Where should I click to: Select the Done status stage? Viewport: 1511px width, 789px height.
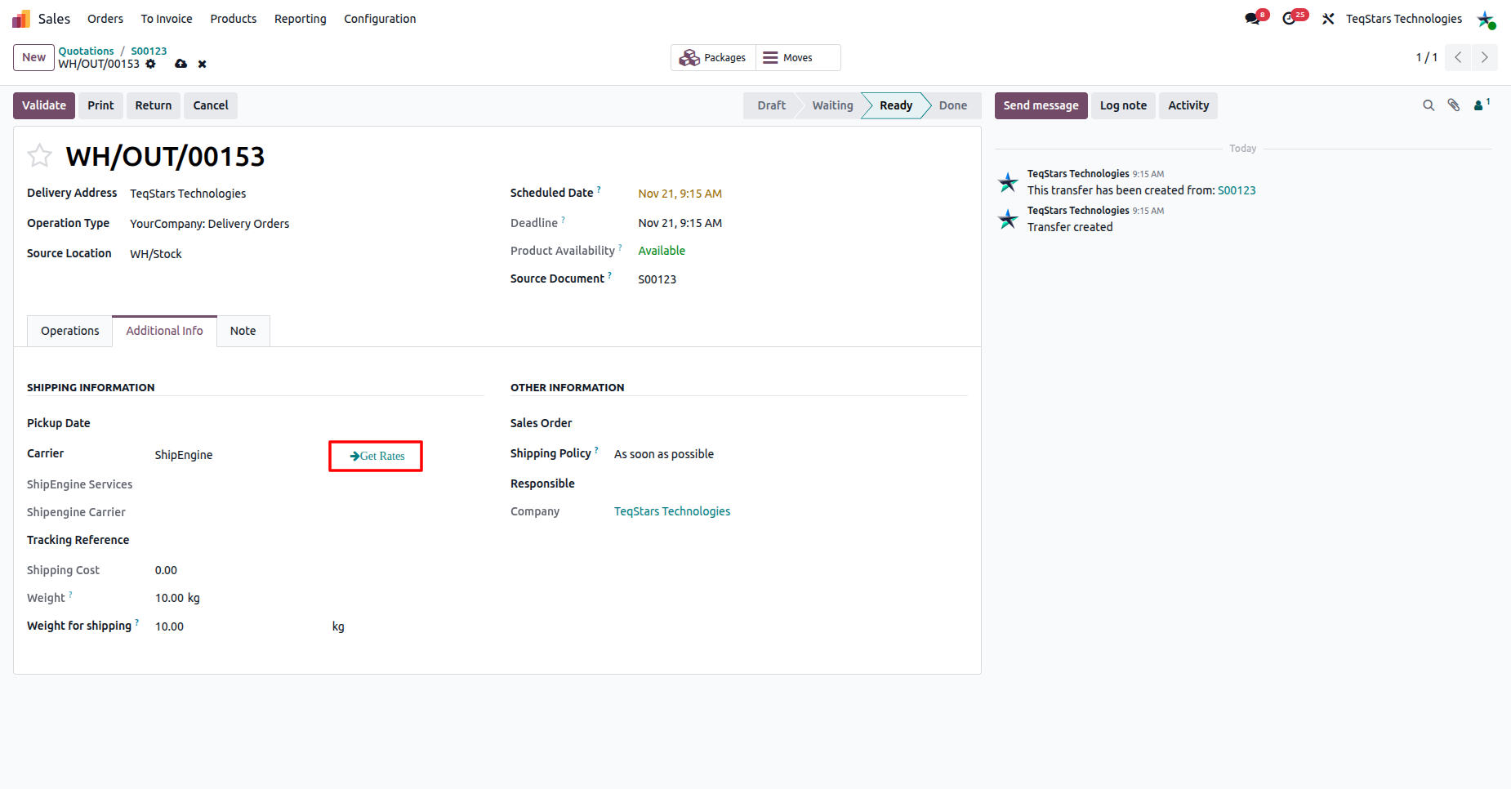click(953, 105)
